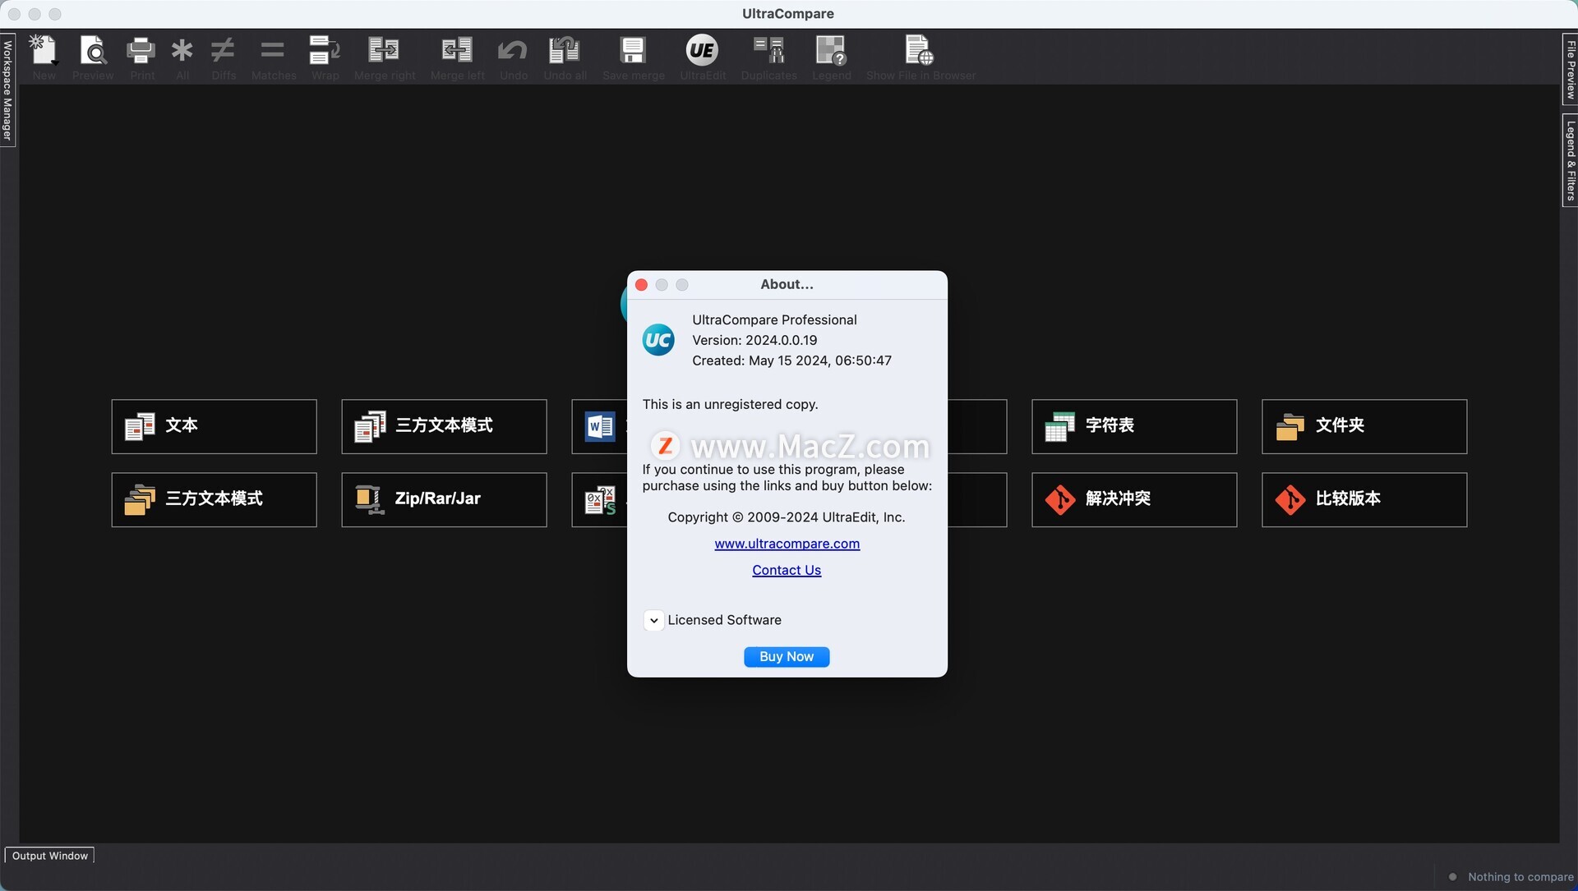Click the Contact Us link
This screenshot has width=1578, height=891.
[x=787, y=570]
